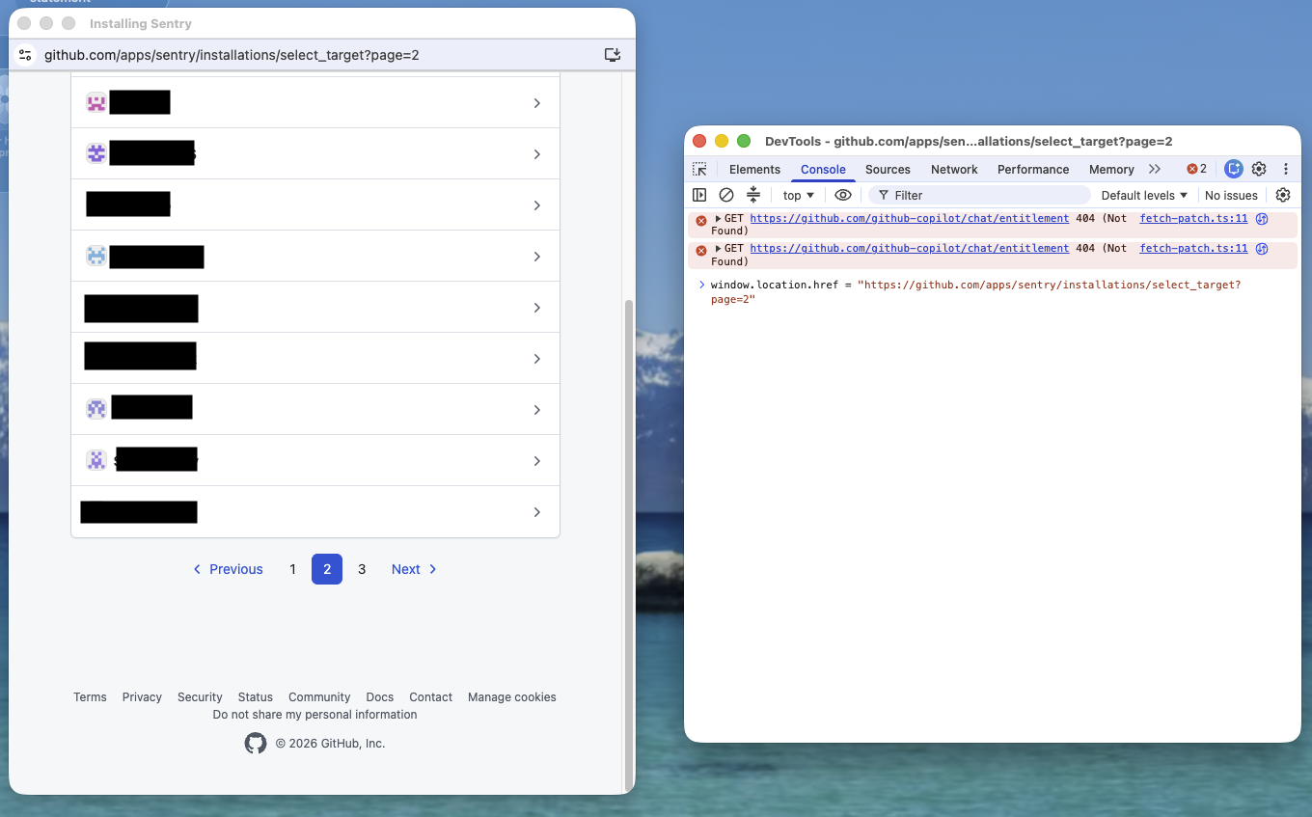
Task: Click the blue AI assistance icon in DevTools
Action: (1234, 169)
